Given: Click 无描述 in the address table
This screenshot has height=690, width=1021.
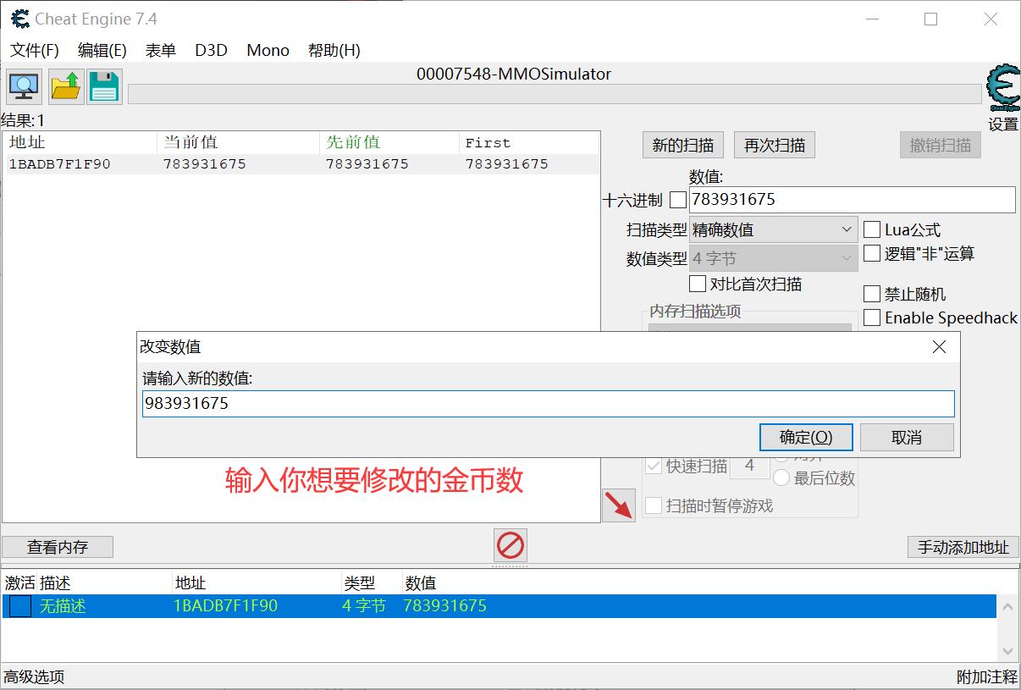Looking at the screenshot, I should (x=63, y=606).
